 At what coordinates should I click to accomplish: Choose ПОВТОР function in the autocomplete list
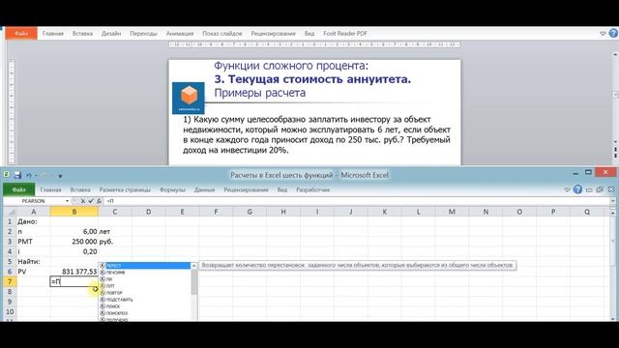pyautogui.click(x=145, y=293)
